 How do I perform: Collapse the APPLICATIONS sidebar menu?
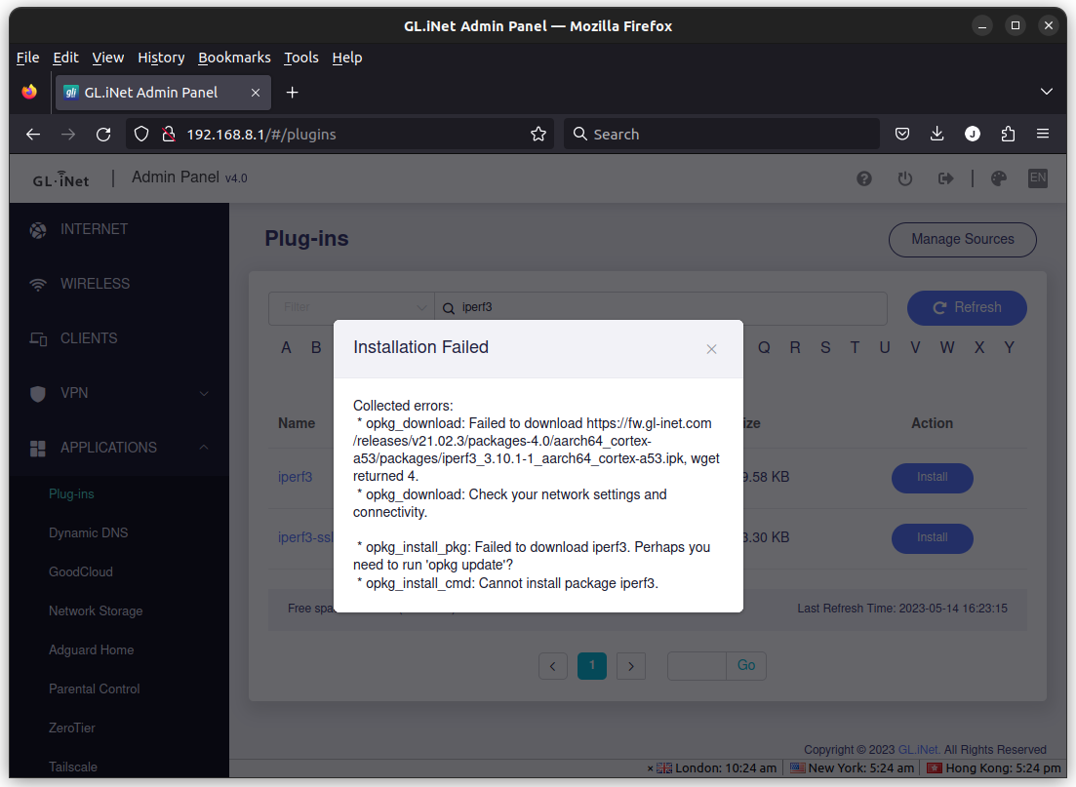pos(119,448)
